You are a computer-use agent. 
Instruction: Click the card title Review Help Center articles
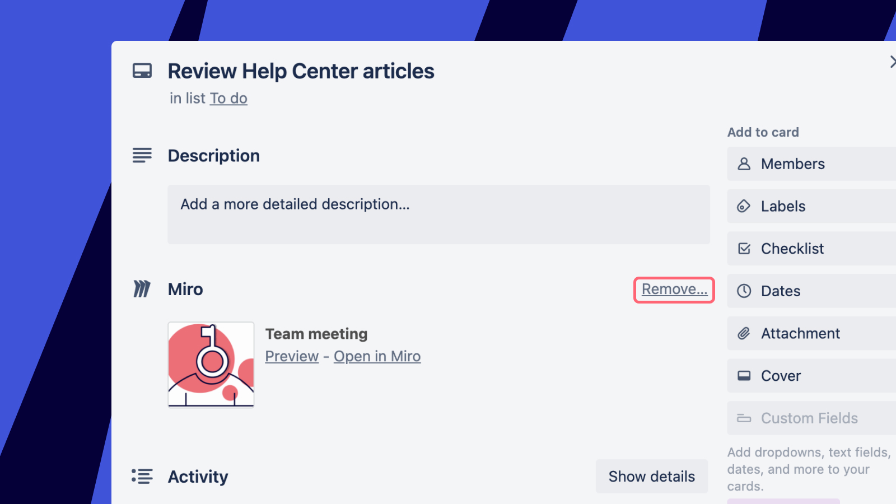(301, 72)
